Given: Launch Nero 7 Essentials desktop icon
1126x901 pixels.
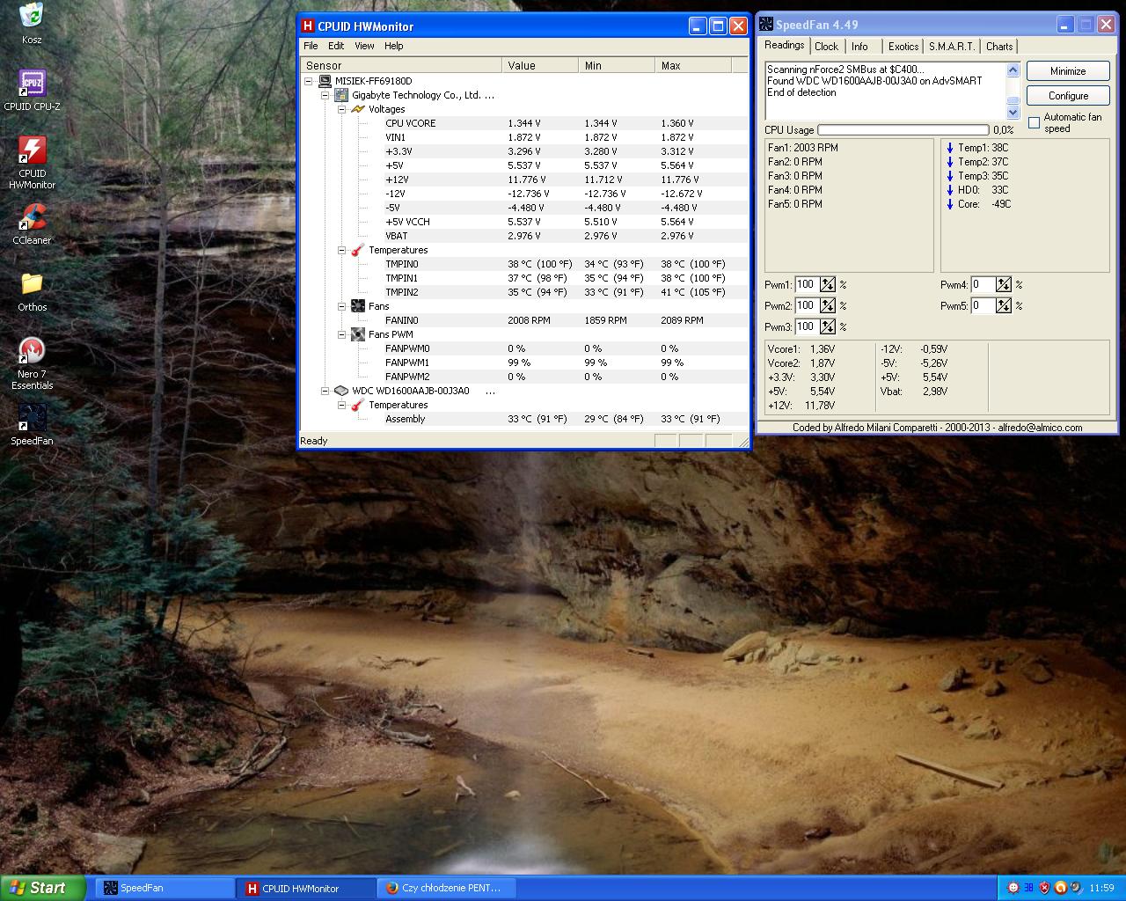Looking at the screenshot, I should pyautogui.click(x=32, y=352).
